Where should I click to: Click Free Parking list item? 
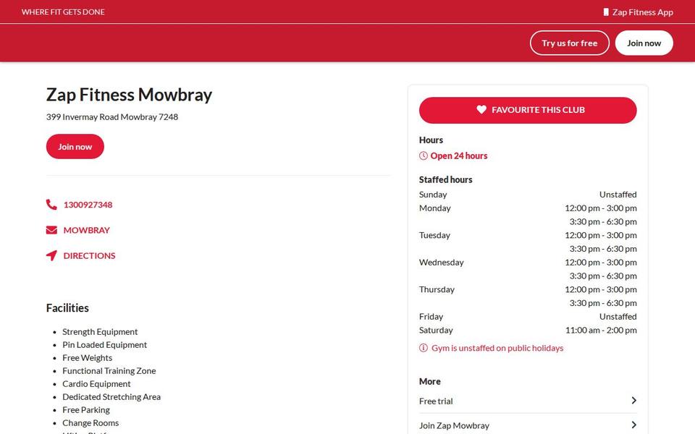tap(86, 409)
